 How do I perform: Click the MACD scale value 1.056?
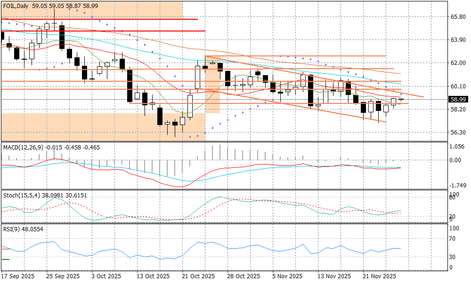458,147
